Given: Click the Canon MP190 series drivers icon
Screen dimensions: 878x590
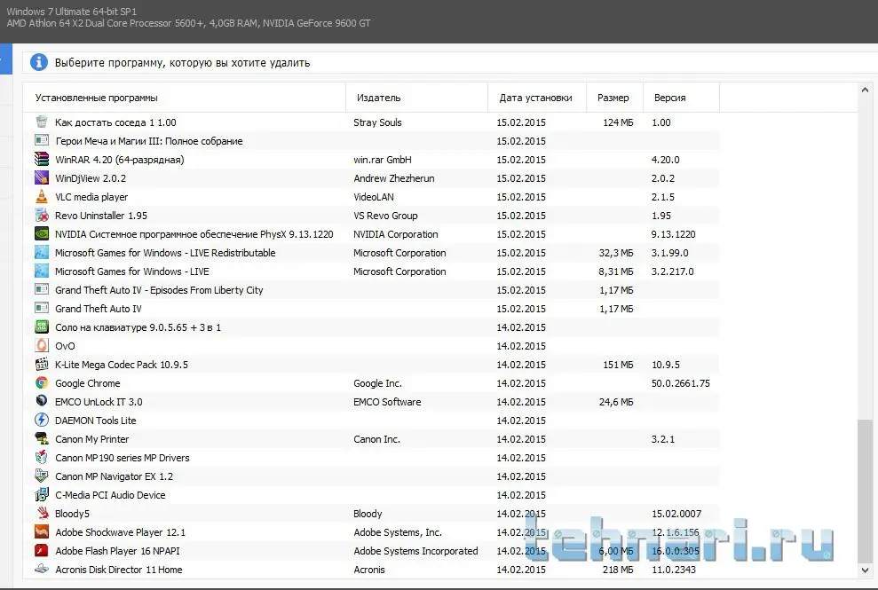Looking at the screenshot, I should (x=42, y=457).
